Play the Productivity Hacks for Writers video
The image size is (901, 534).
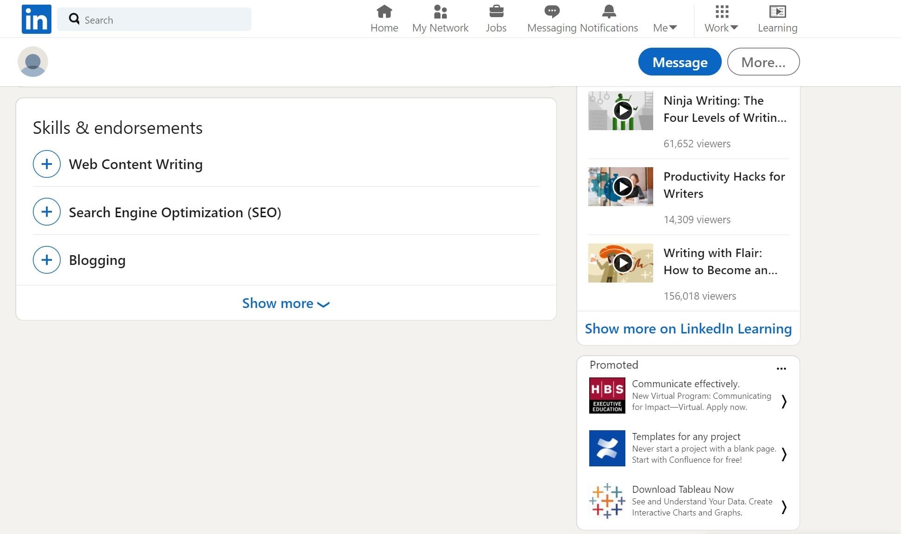(x=623, y=187)
